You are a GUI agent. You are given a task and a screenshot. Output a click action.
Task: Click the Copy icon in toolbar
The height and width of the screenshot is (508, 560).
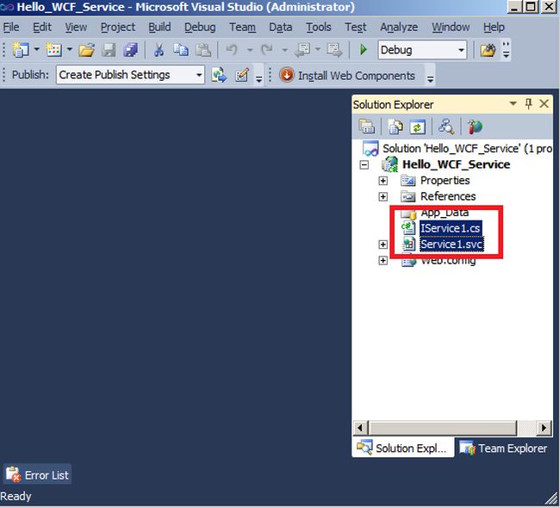pyautogui.click(x=181, y=50)
